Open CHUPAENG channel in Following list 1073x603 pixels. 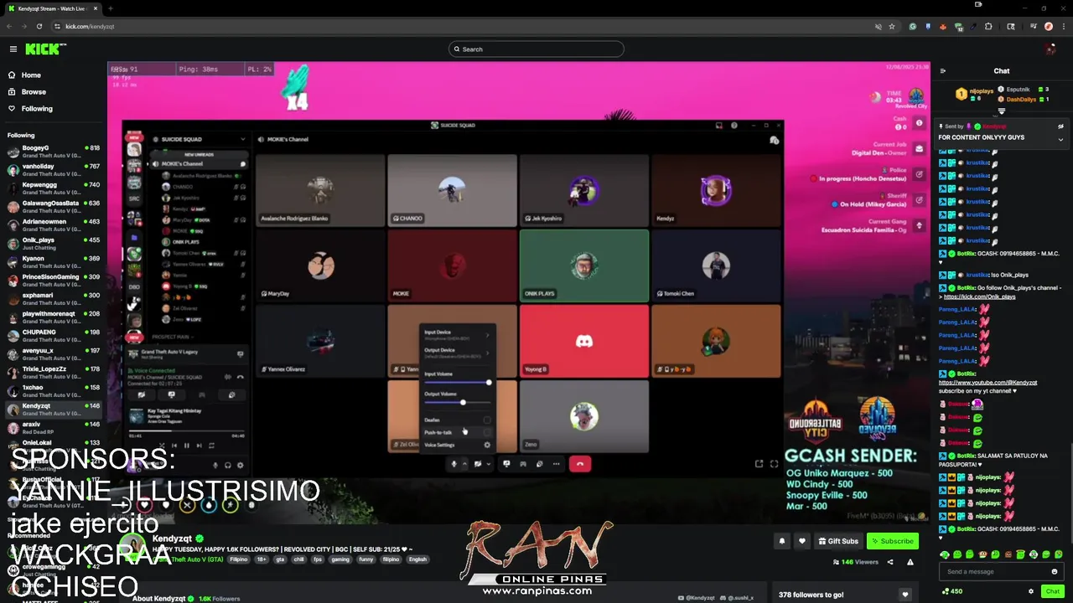[x=54, y=336]
